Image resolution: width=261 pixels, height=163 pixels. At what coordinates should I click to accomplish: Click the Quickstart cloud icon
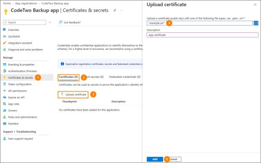[5, 36]
